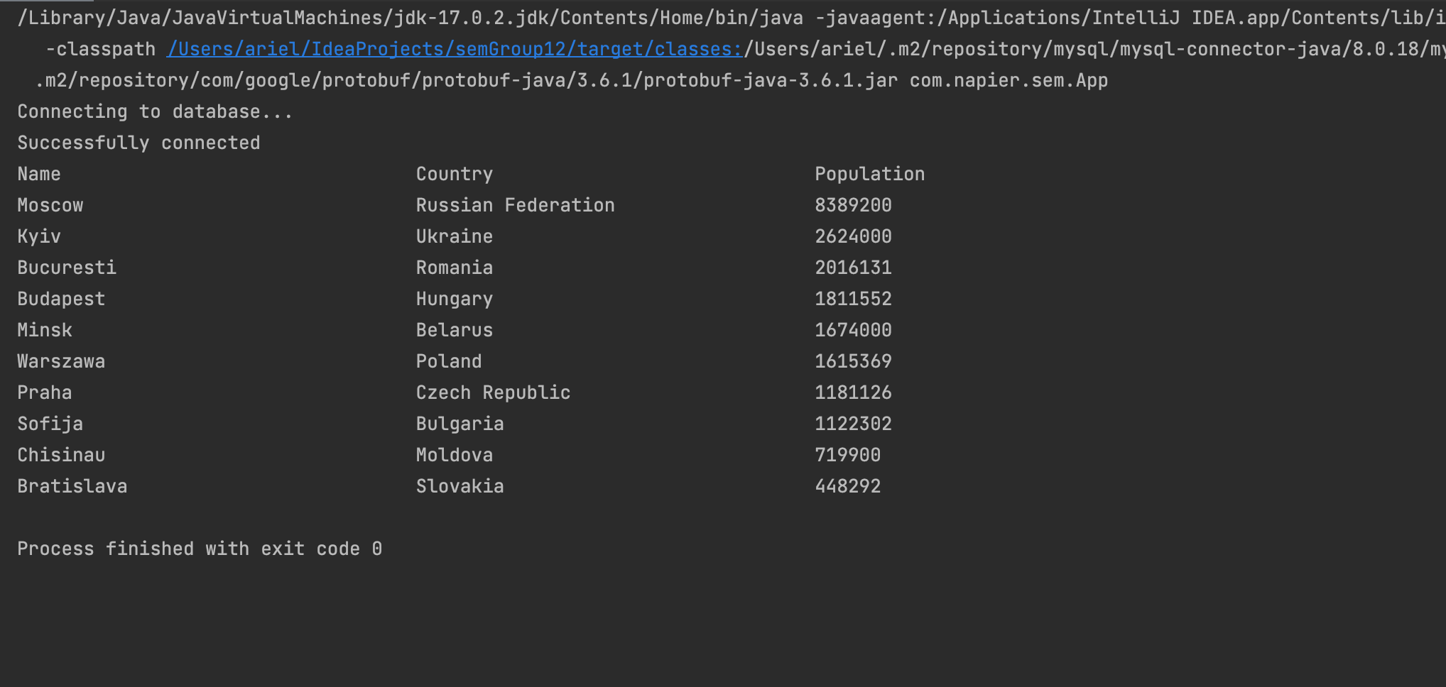This screenshot has width=1446, height=687.
Task: Click the 'Successfully connected' line
Action: 138,143
